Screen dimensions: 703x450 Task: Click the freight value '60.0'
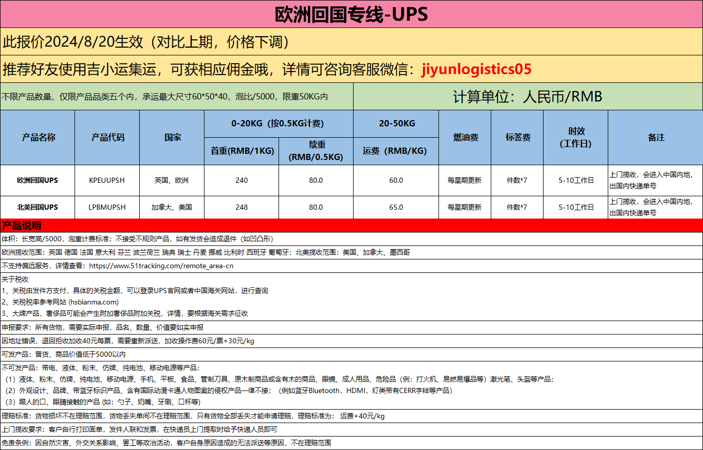396,181
